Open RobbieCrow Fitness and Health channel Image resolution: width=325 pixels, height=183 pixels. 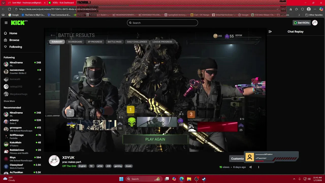point(22,151)
